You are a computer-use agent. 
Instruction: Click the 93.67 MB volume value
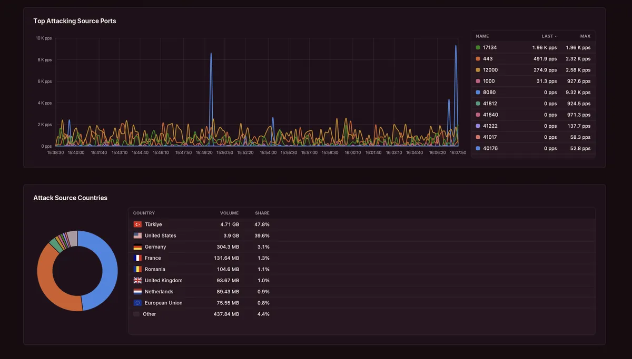tap(228, 280)
